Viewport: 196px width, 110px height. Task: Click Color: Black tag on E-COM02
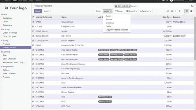pyautogui.click(x=104, y=55)
